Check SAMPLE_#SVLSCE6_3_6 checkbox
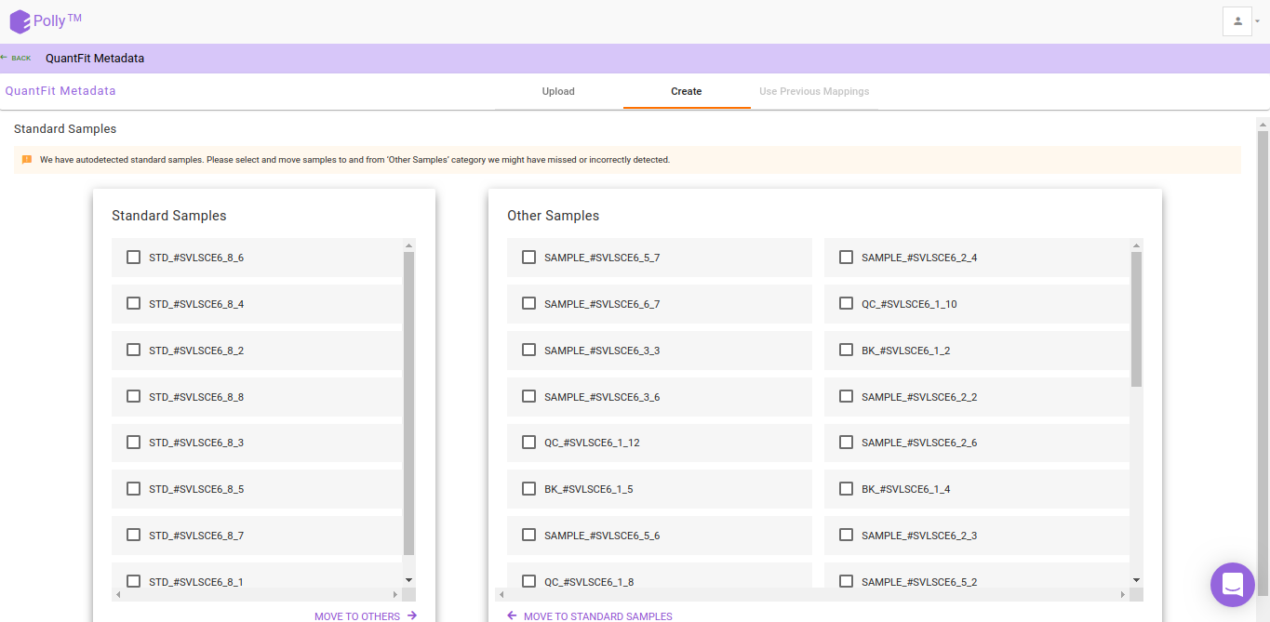Screen dimensions: 1270x622 click(x=528, y=396)
